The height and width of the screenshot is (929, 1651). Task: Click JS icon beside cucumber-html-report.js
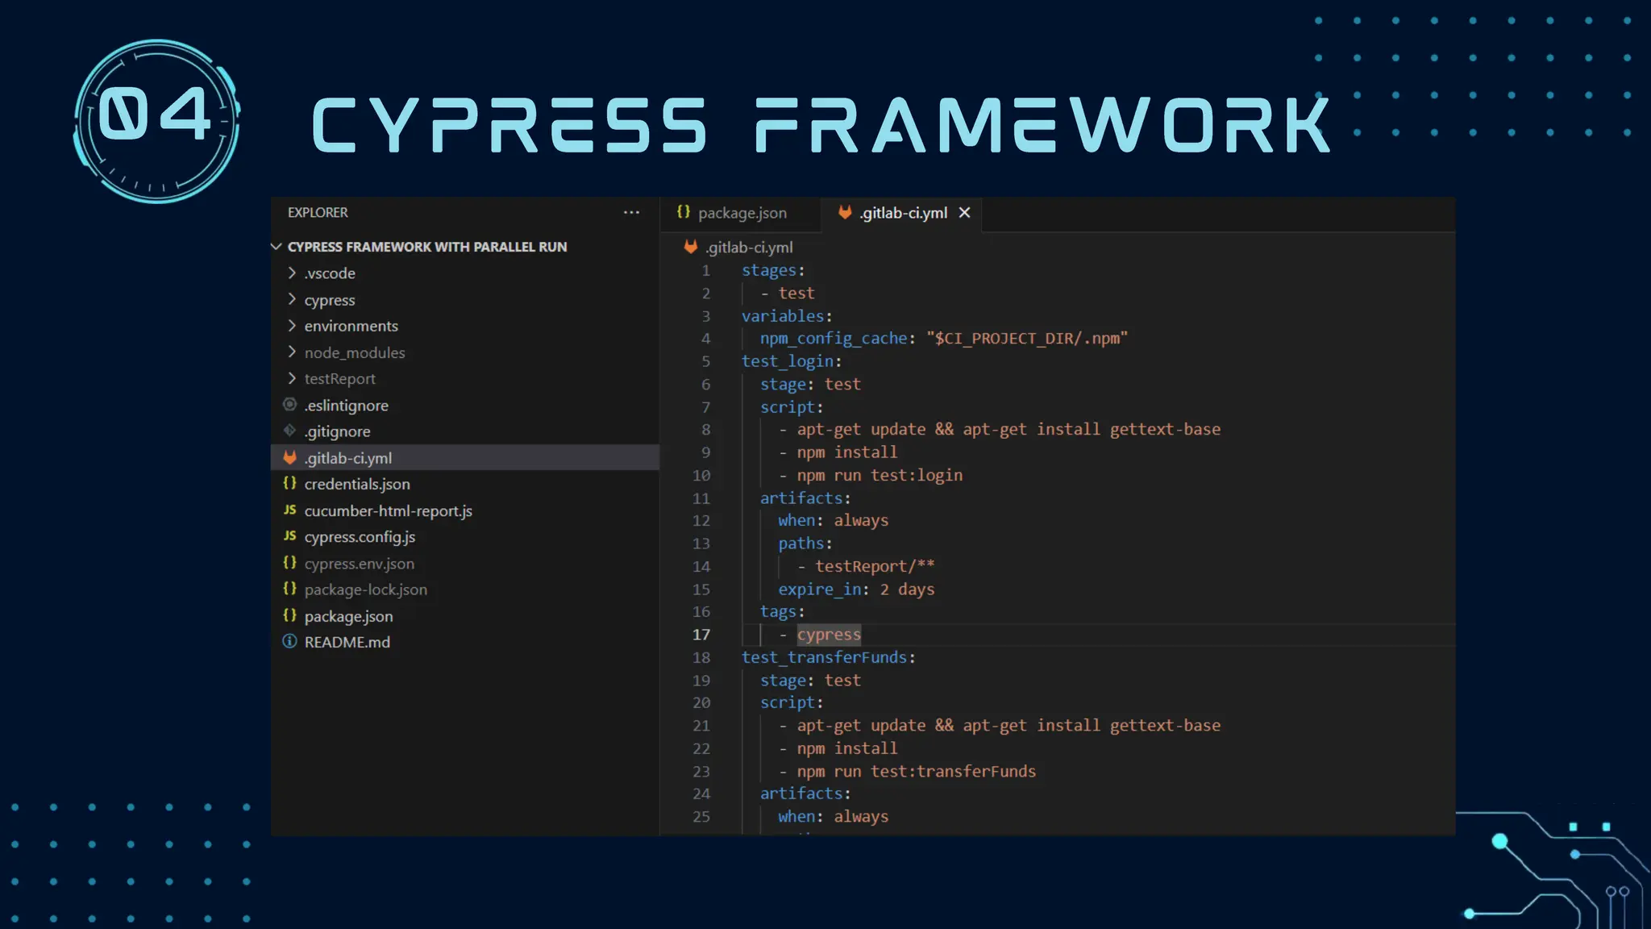(x=290, y=510)
